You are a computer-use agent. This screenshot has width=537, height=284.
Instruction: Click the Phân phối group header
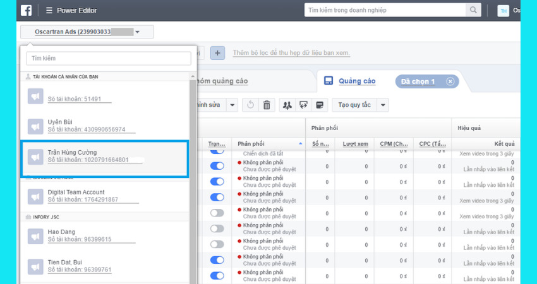coord(324,128)
